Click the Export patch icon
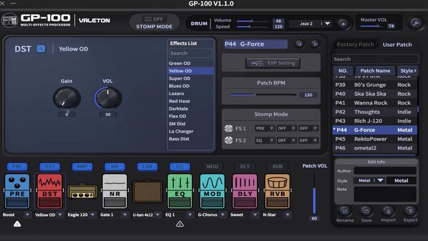Viewport: 428px width, 241px height. [410, 211]
